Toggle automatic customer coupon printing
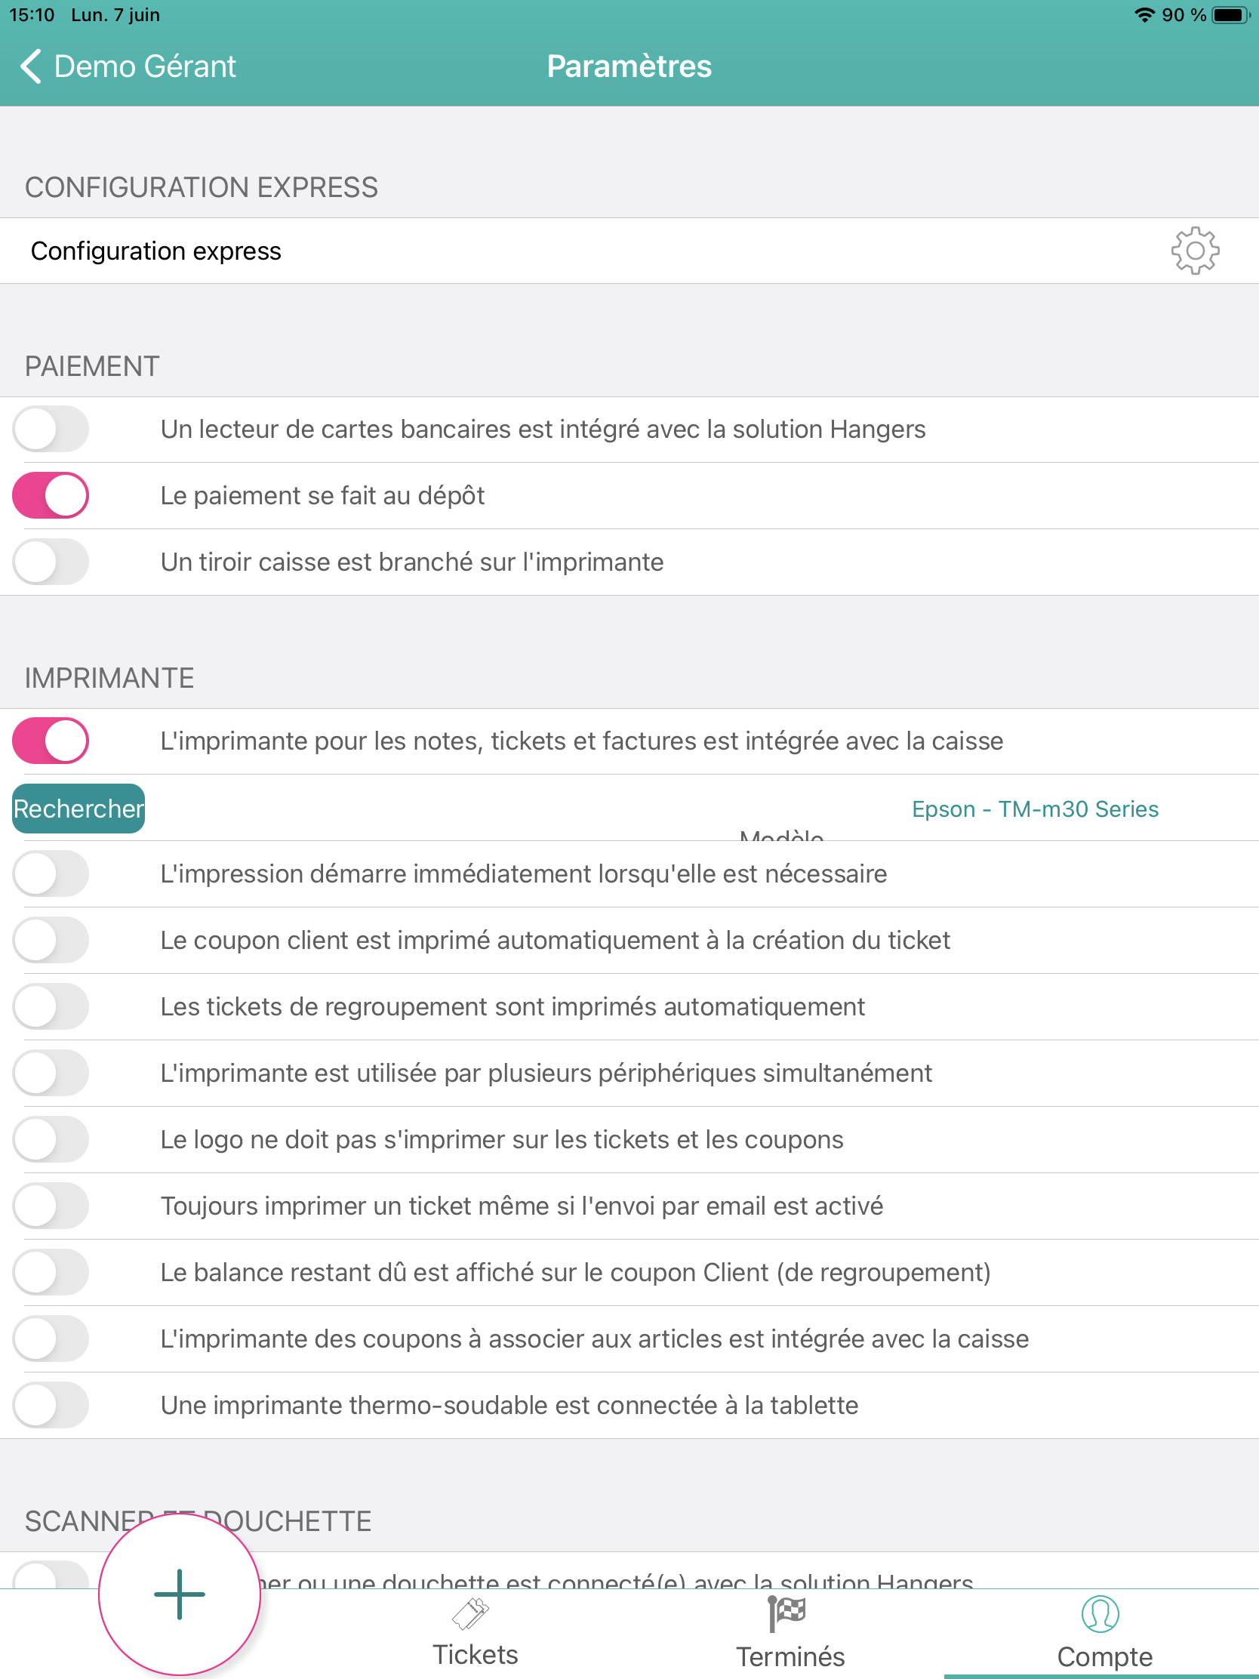1259x1679 pixels. tap(51, 941)
